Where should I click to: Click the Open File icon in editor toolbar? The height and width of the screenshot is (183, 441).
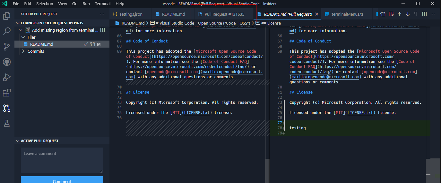(x=383, y=14)
